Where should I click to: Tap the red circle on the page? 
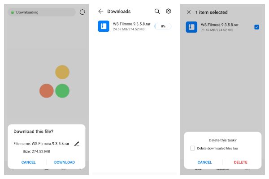pyautogui.click(x=47, y=91)
